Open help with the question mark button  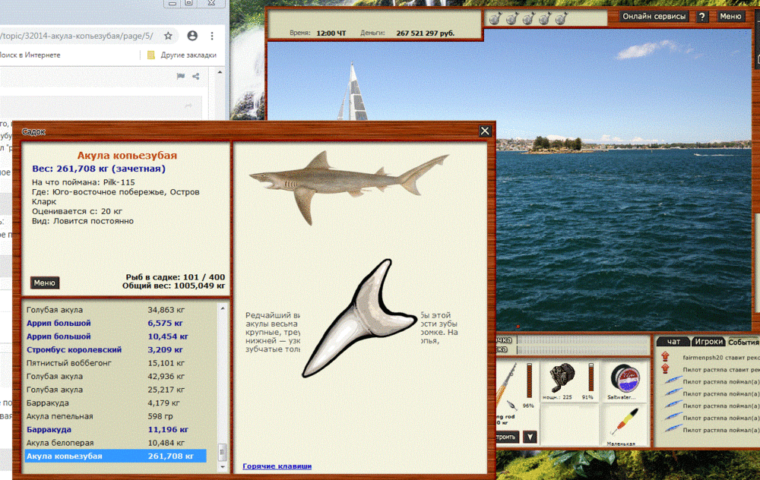(x=702, y=16)
